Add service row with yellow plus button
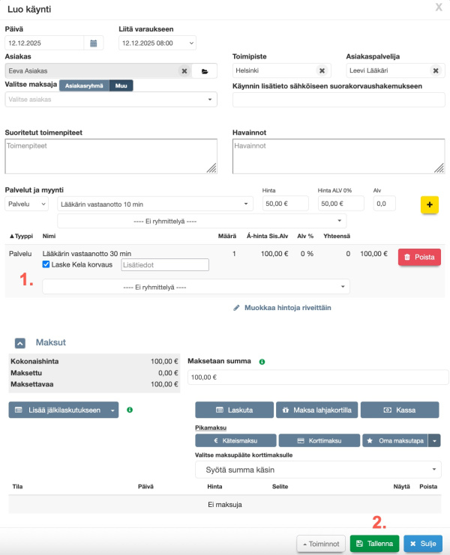Screen dimensions: 450x555 point(429,204)
